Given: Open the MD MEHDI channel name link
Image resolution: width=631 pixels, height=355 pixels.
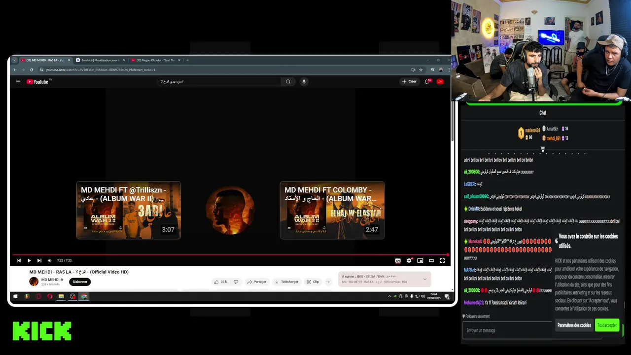Looking at the screenshot, I should coord(50,280).
